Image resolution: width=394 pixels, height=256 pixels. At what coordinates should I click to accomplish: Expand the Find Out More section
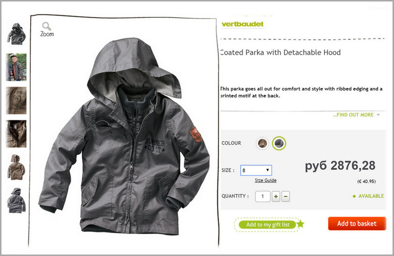353,114
